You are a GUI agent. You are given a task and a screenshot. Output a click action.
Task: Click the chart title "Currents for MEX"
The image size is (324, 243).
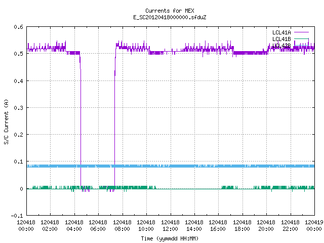(x=170, y=11)
